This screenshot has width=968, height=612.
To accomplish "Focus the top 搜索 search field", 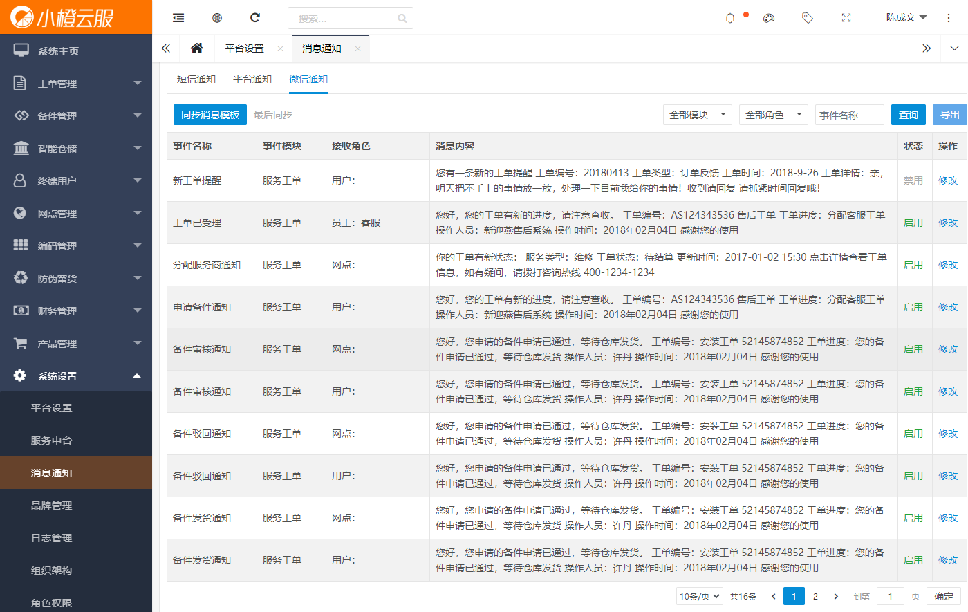I will (x=351, y=18).
